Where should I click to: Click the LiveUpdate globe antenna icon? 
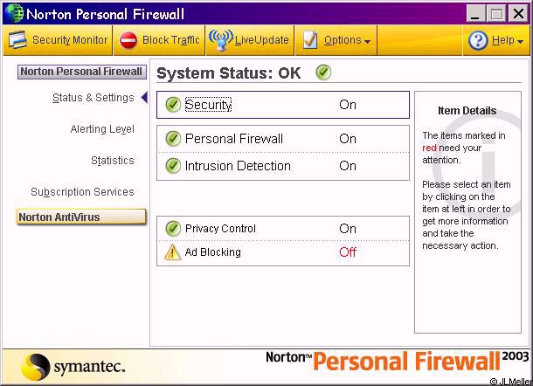pyautogui.click(x=221, y=40)
